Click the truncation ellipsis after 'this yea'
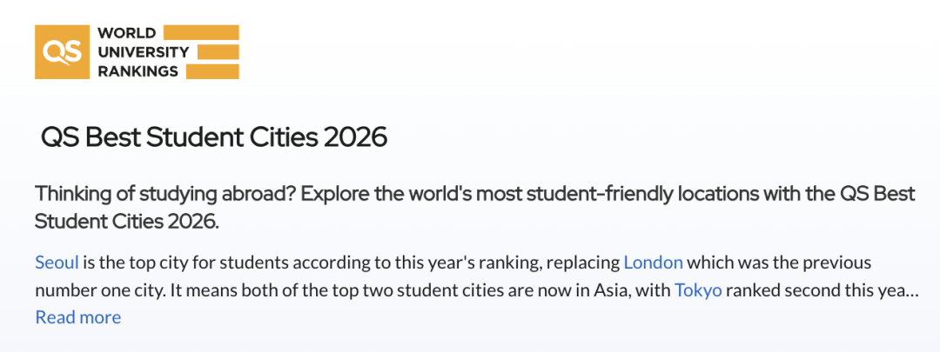The height and width of the screenshot is (352, 940). (x=912, y=290)
